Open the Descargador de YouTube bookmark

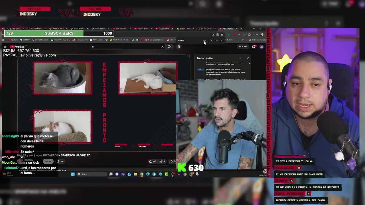pos(155,40)
